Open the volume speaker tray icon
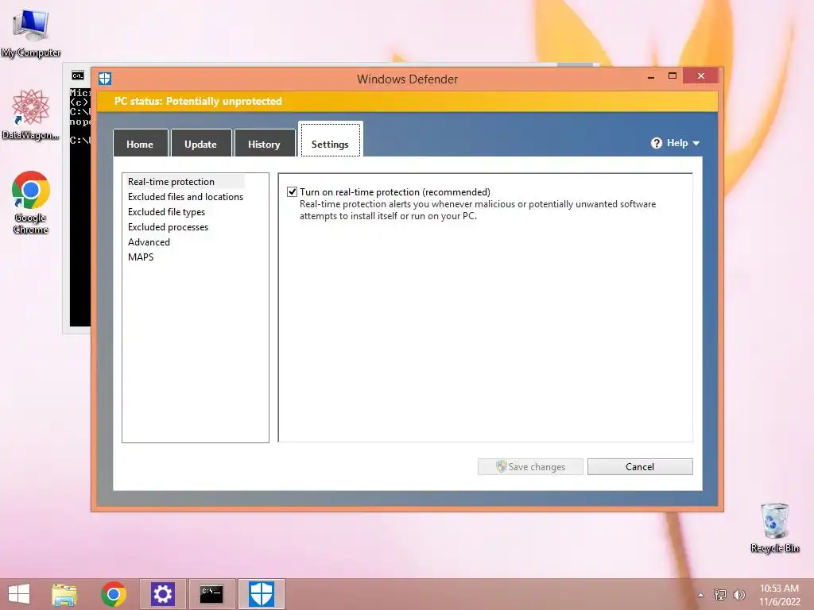The image size is (814, 610). point(739,594)
